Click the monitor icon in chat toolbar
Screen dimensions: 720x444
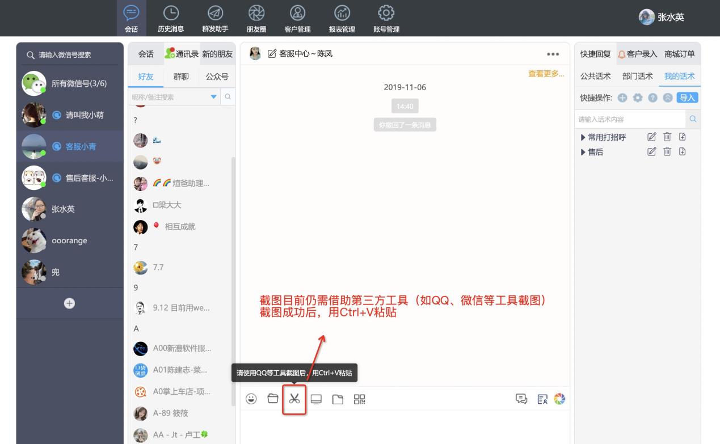(316, 399)
